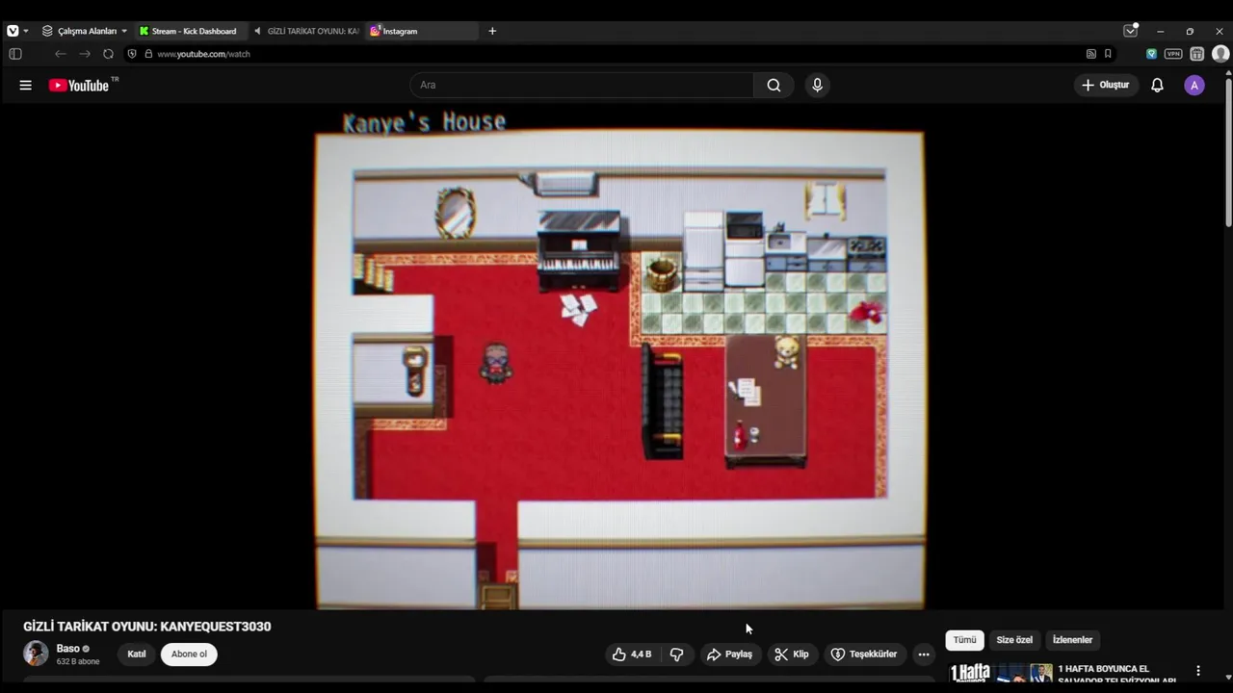Image resolution: width=1233 pixels, height=693 pixels.
Task: Open the Oluştur create menu
Action: (x=1106, y=85)
